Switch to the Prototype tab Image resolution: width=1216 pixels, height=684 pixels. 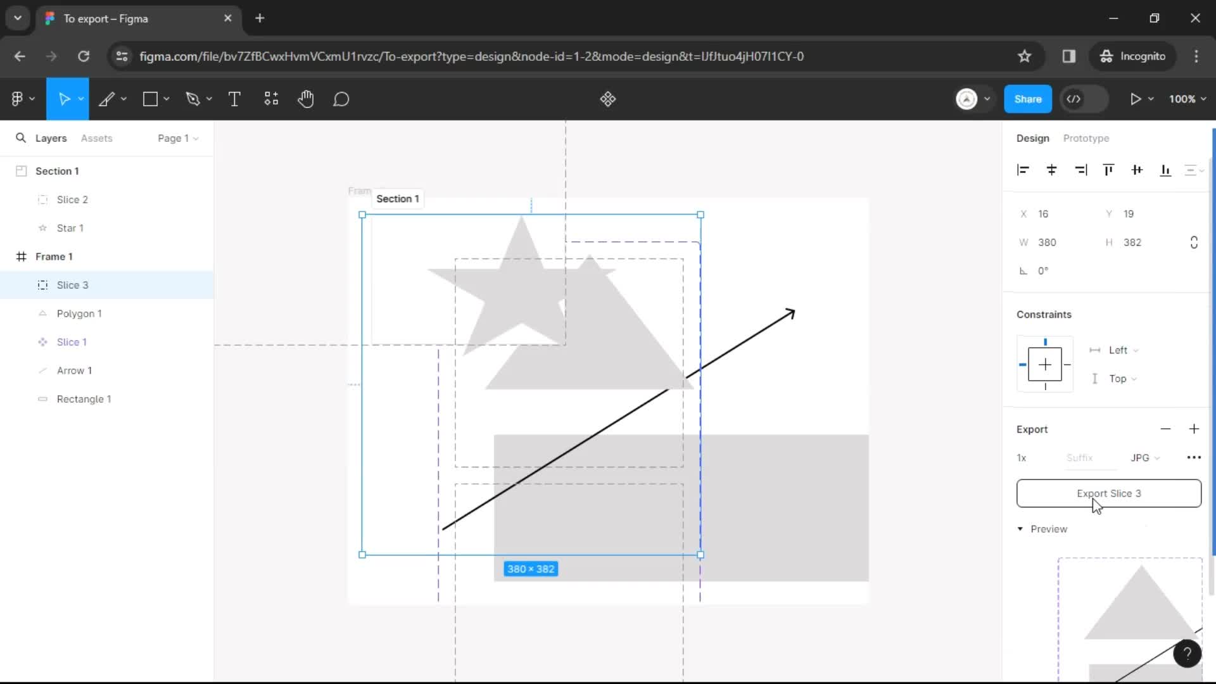pyautogui.click(x=1086, y=138)
